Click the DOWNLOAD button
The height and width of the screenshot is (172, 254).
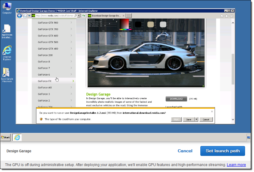point(176,99)
